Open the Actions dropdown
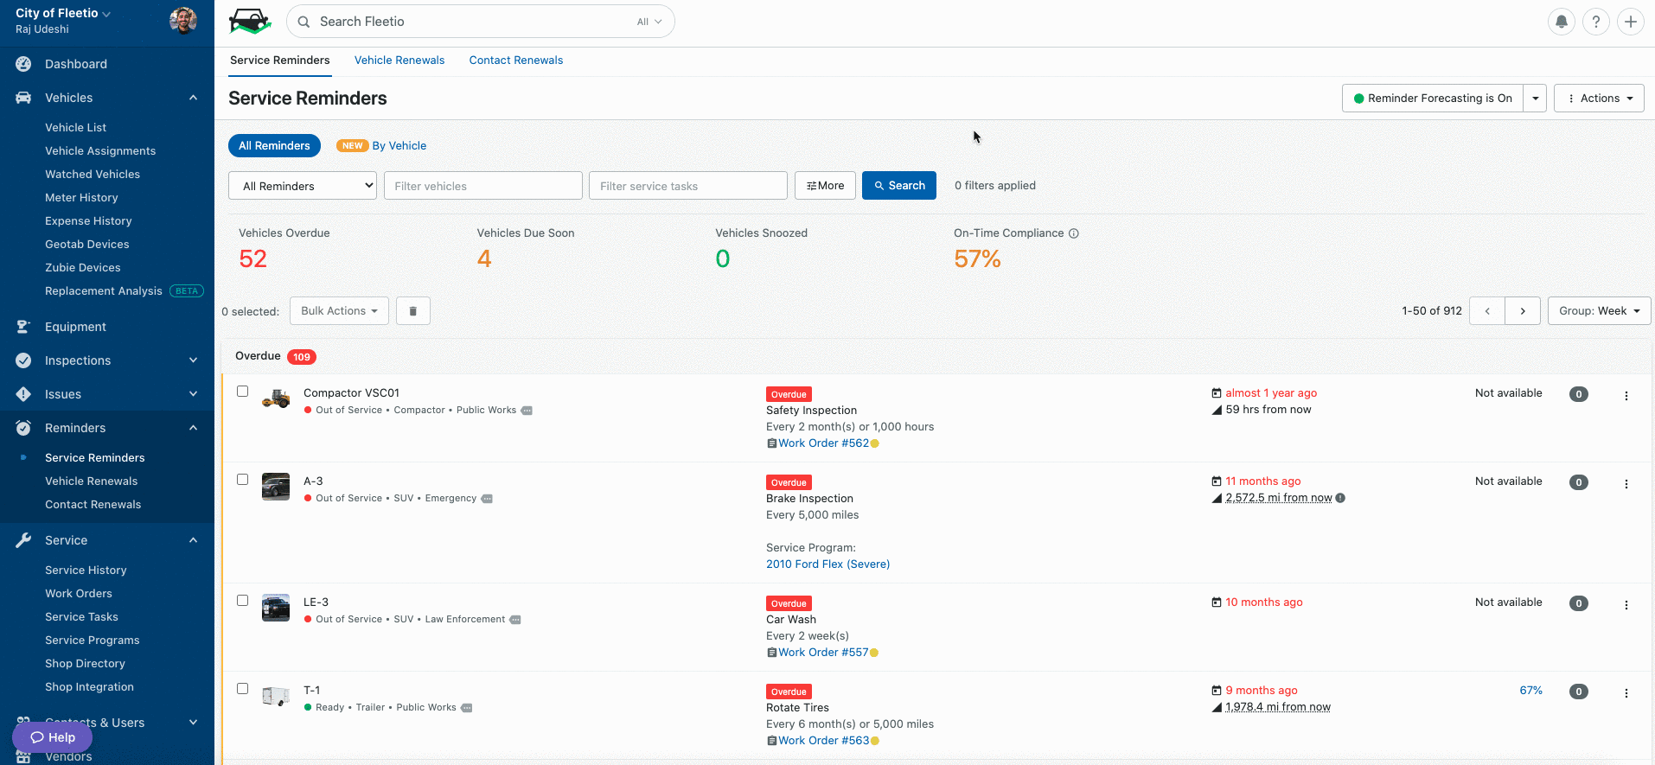This screenshot has height=765, width=1655. click(1599, 99)
